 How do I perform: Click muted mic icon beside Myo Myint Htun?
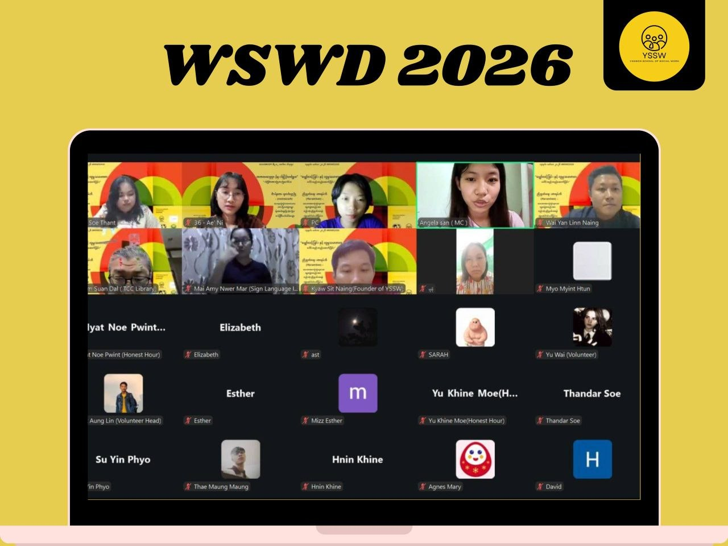540,288
